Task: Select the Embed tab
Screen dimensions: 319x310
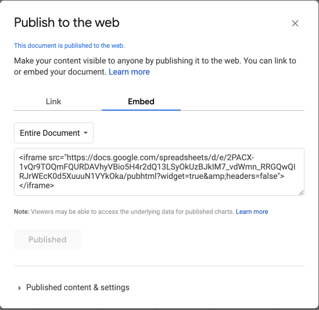Action: pos(141,101)
